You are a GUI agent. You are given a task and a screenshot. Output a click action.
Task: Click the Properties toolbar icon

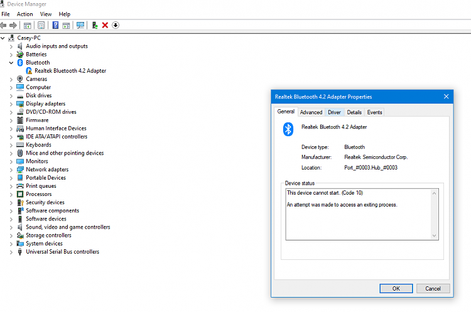(41, 26)
